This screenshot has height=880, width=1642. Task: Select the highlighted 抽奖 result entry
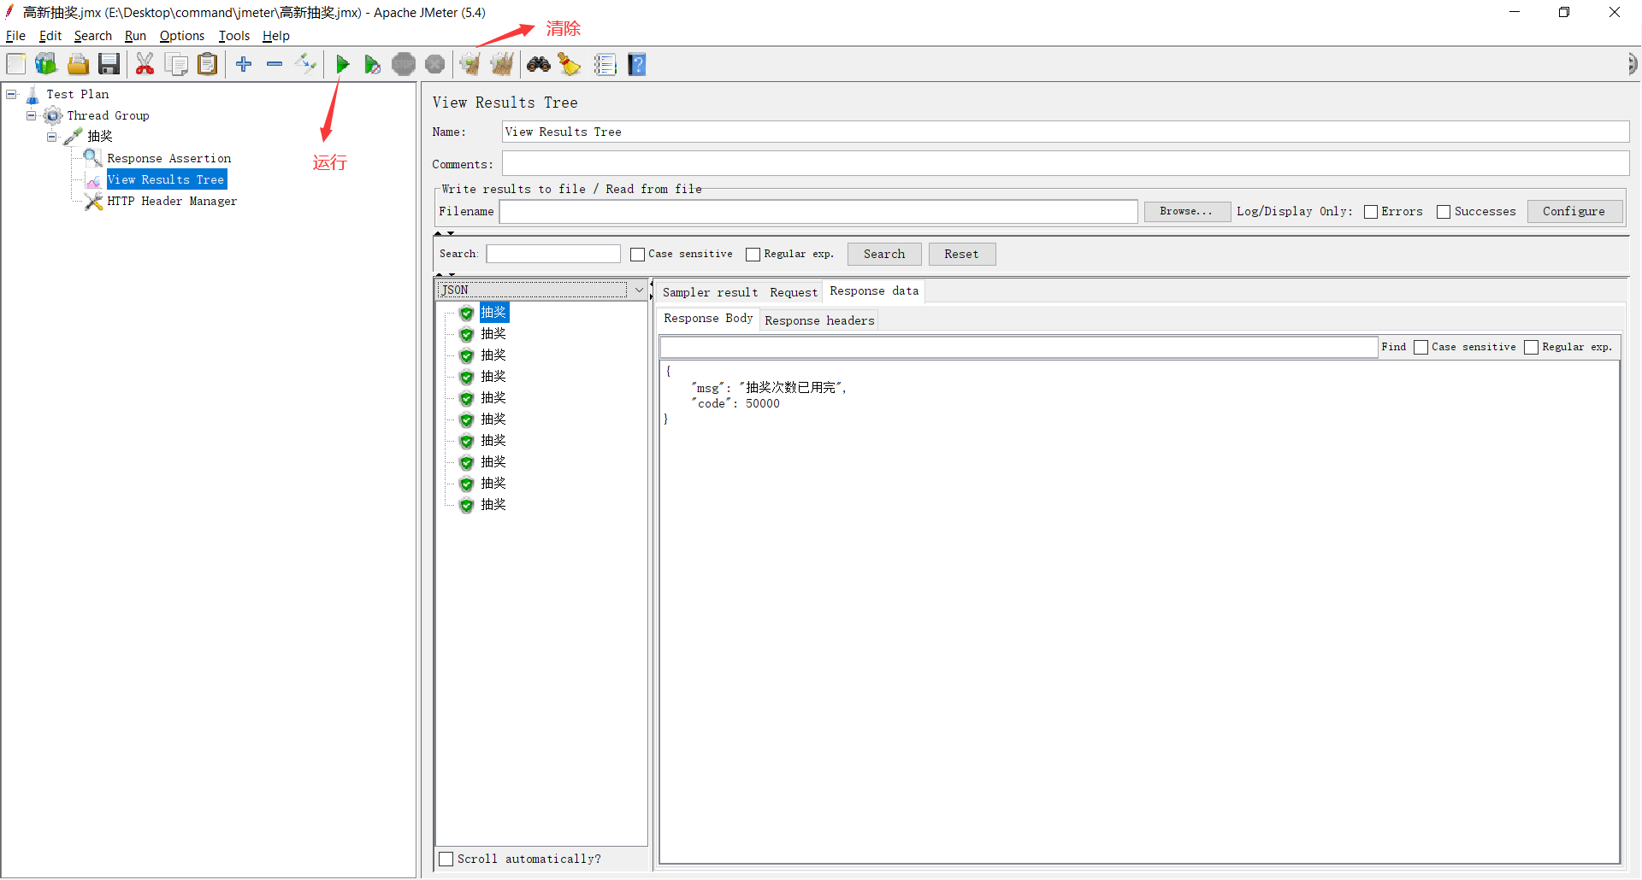pyautogui.click(x=493, y=313)
